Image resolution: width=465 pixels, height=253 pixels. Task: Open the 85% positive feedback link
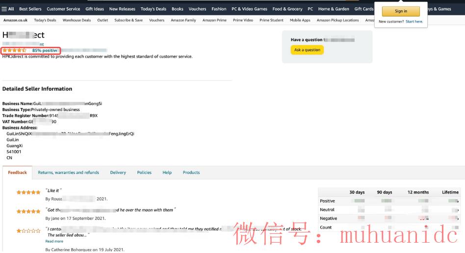click(45, 50)
